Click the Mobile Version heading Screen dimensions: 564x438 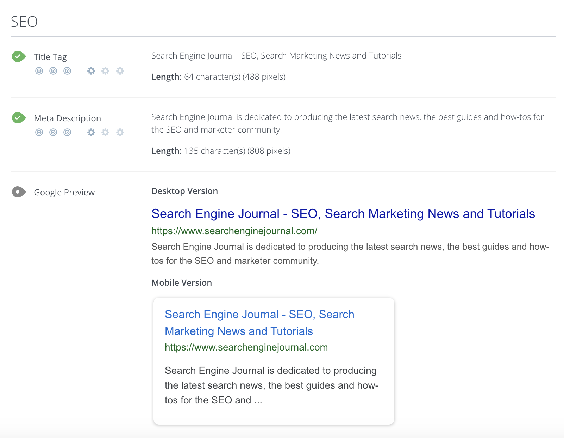[182, 283]
